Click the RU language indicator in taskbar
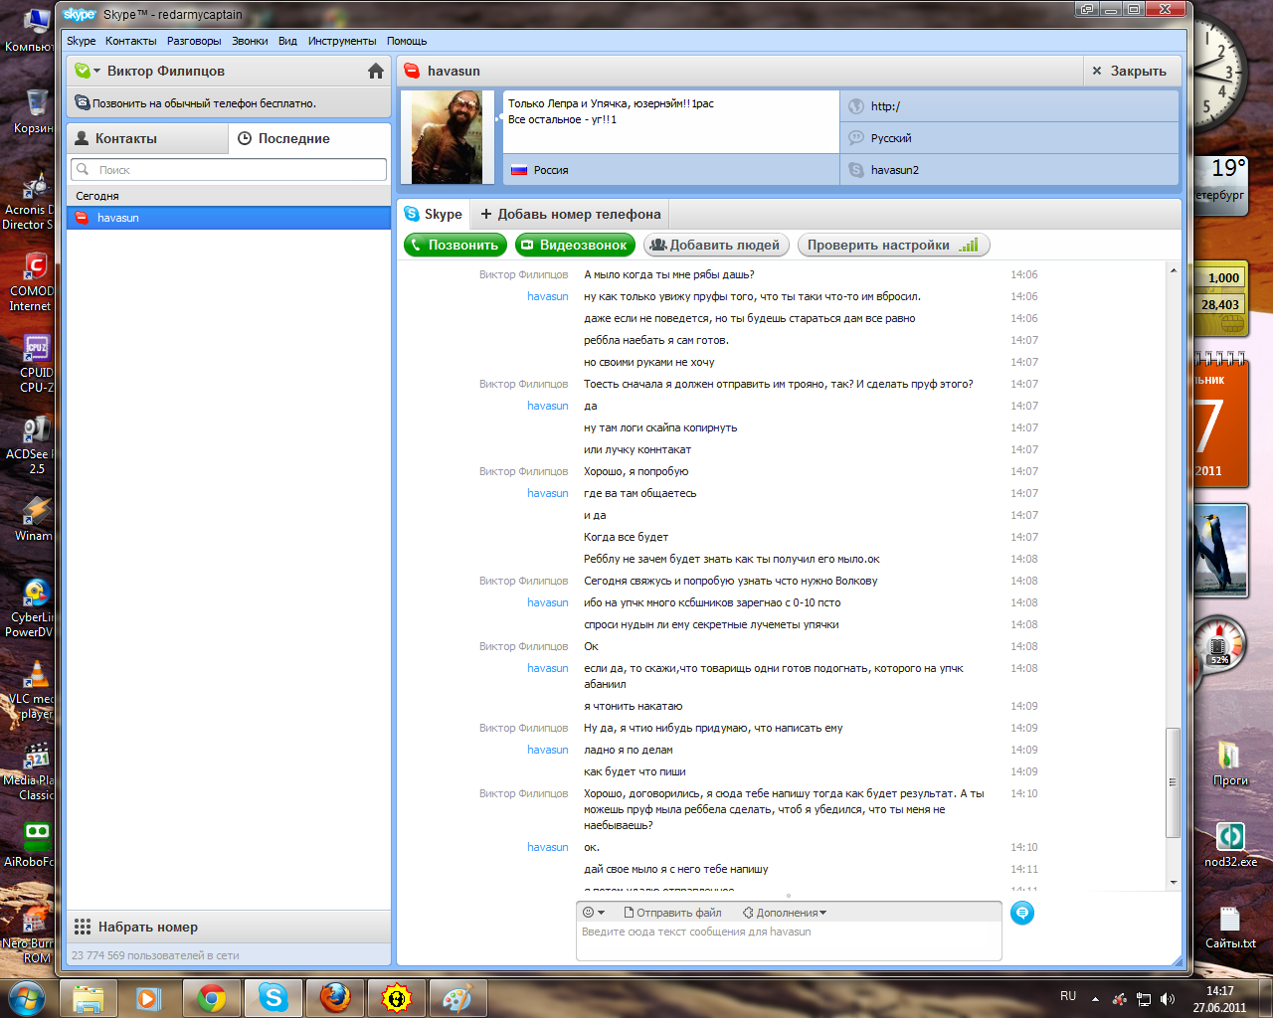1273x1018 pixels. [1068, 996]
